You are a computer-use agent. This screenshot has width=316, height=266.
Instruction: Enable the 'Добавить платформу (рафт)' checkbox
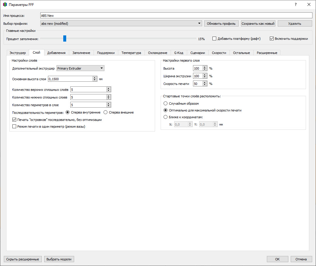point(214,39)
